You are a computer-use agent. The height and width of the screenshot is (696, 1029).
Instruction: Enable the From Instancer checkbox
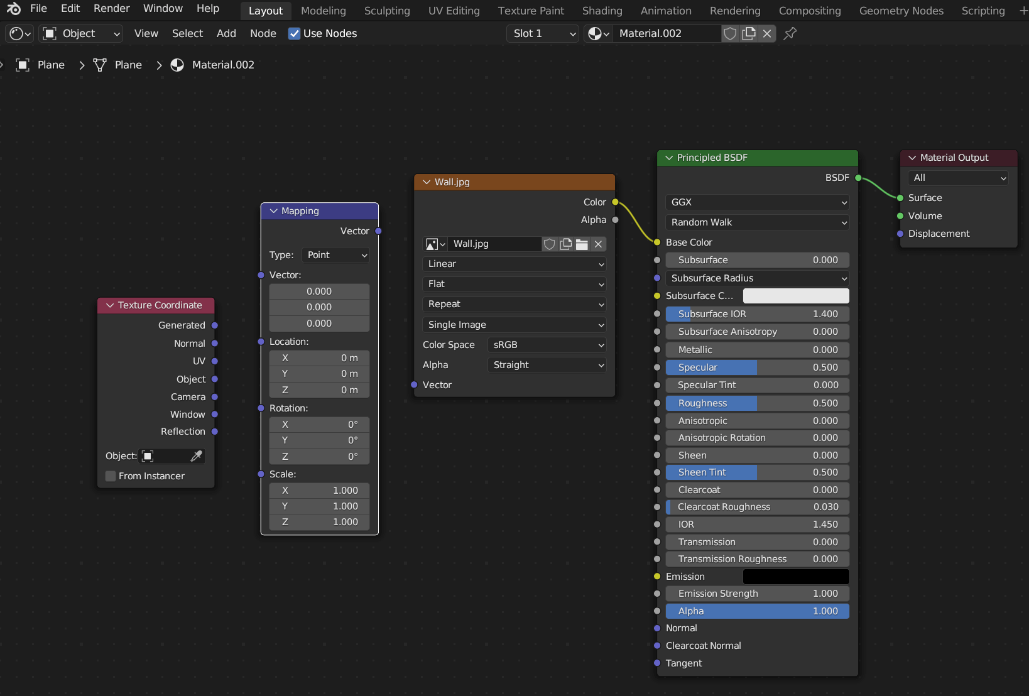tap(111, 476)
